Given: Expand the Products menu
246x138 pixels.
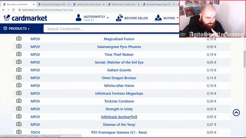Looking at the screenshot, I should click(17, 28).
